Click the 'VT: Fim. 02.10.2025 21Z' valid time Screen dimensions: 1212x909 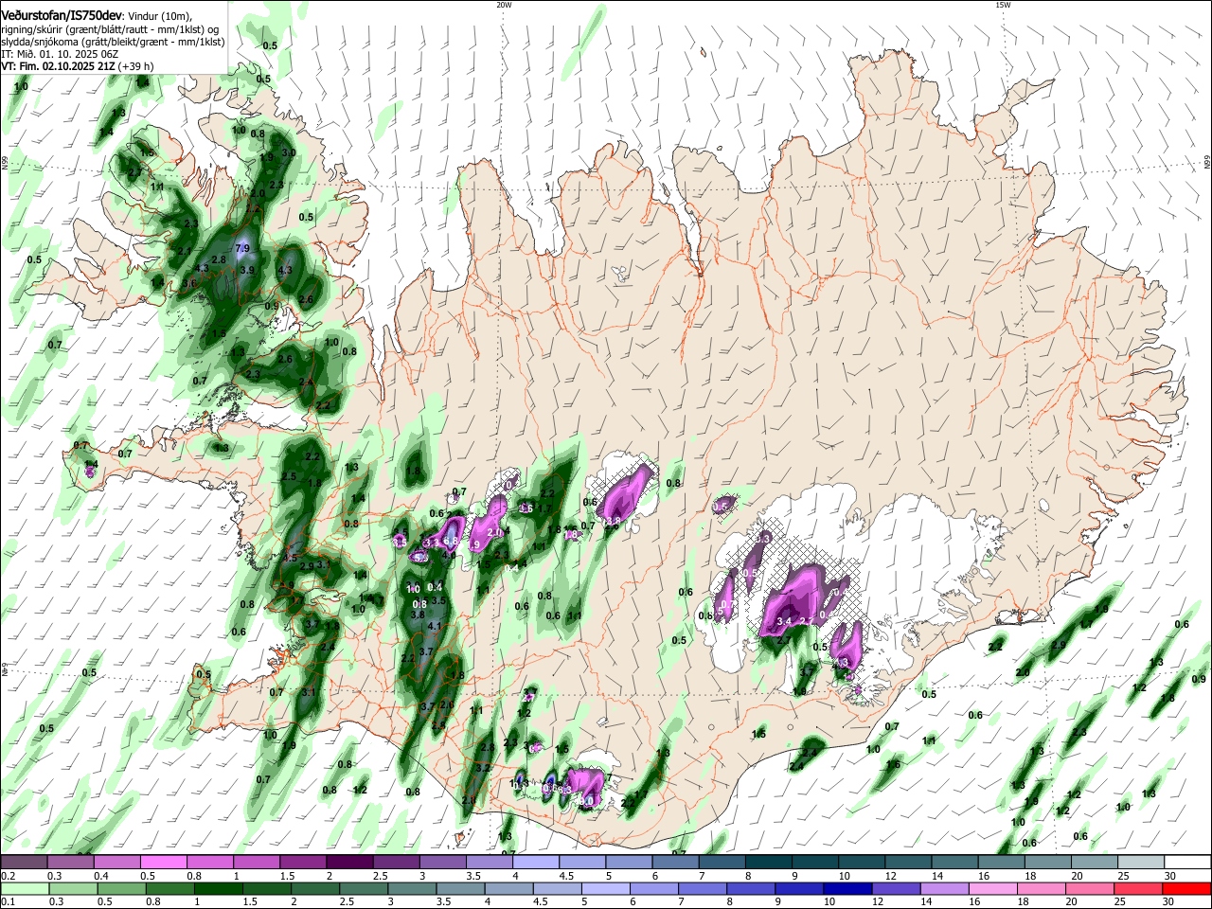coord(58,66)
